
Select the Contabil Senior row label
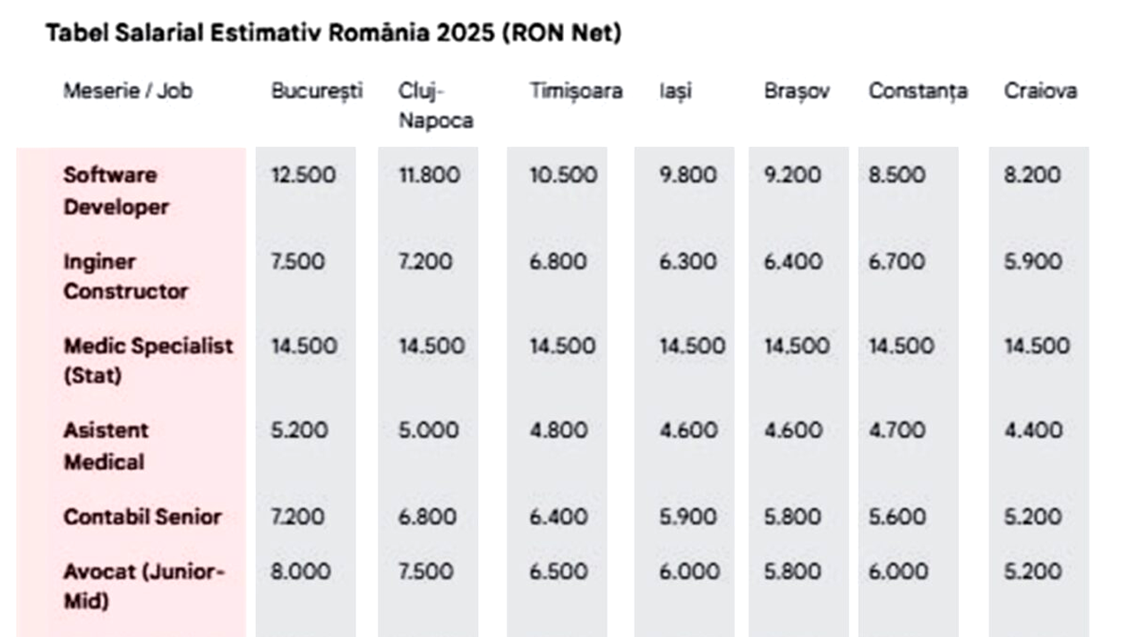(142, 517)
